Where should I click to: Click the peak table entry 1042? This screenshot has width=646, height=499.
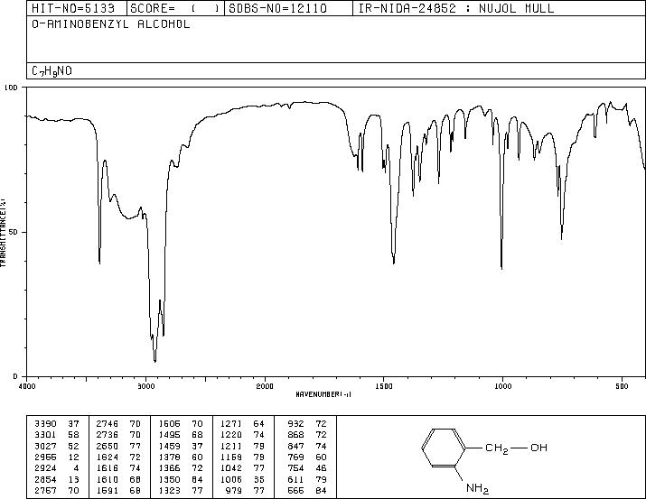click(231, 468)
